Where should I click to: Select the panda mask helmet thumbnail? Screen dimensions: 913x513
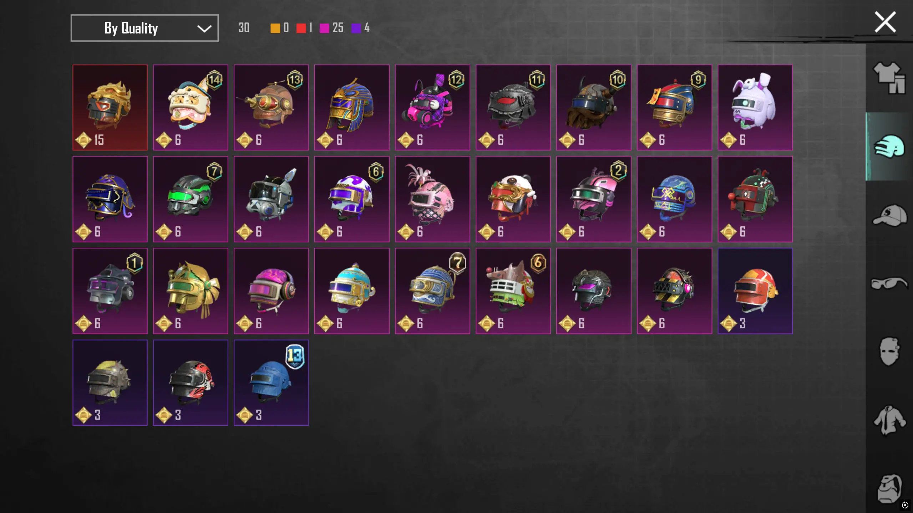513,199
